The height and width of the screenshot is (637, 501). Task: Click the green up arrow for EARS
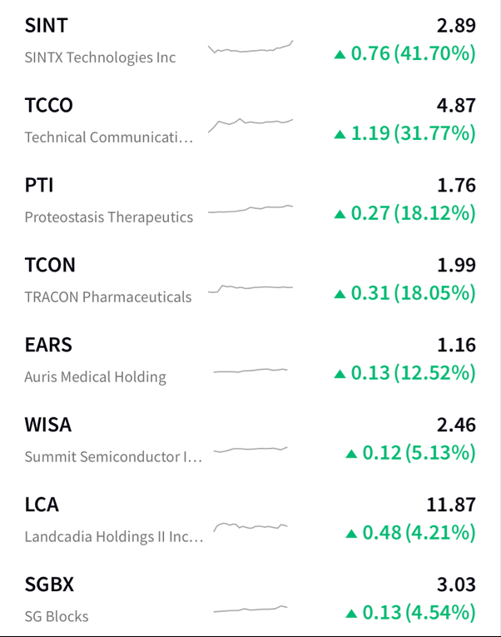[340, 374]
